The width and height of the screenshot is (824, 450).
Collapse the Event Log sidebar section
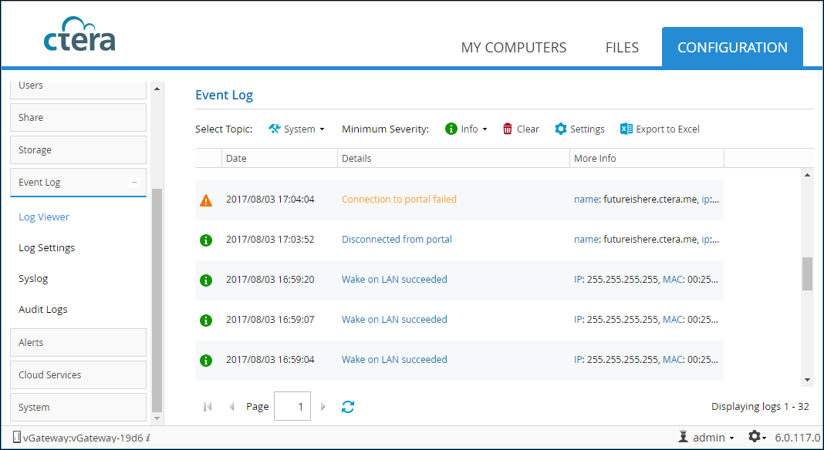point(134,182)
